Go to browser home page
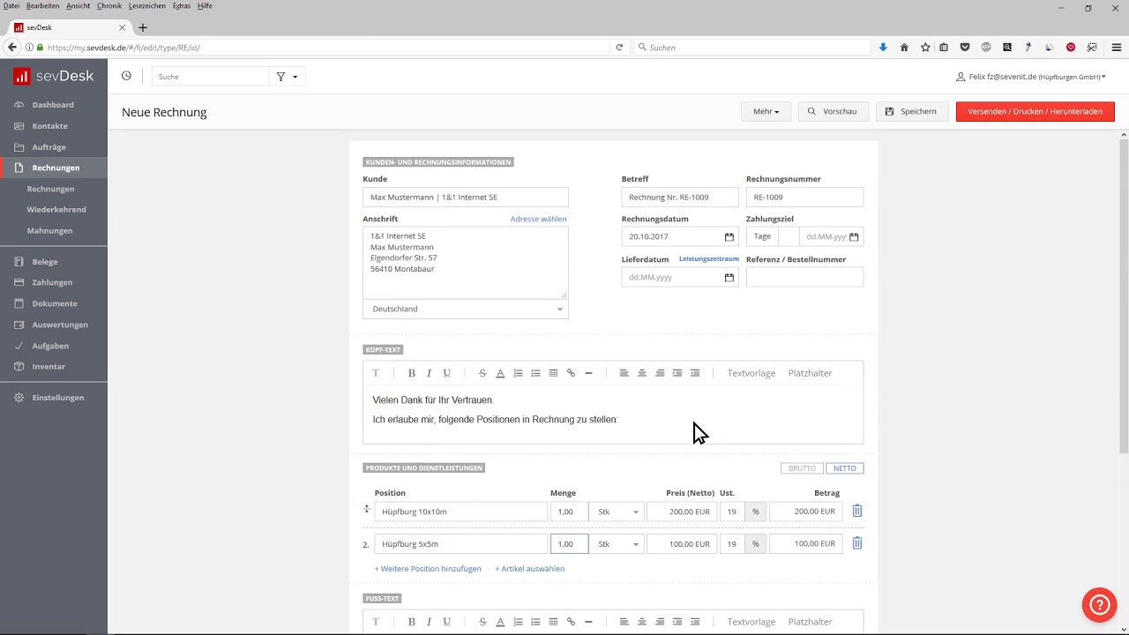Image resolution: width=1129 pixels, height=635 pixels. click(904, 47)
